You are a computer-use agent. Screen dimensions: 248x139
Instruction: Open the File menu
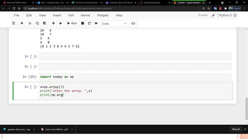[16, 15]
